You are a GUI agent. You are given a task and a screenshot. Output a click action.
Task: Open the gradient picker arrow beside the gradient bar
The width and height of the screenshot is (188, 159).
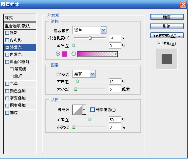[x=116, y=54]
